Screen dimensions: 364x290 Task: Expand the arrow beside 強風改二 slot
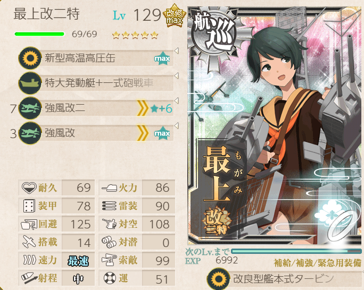pyautogui.click(x=177, y=100)
